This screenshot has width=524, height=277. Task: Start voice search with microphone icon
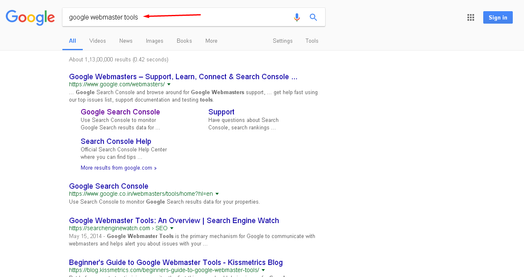(x=297, y=17)
